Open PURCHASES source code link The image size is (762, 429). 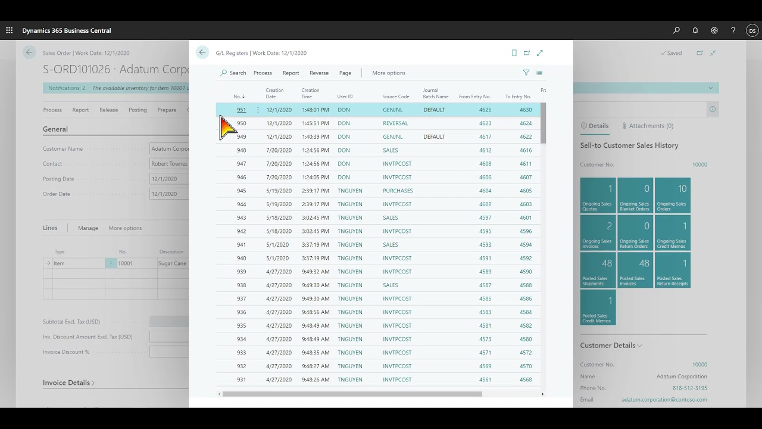(398, 191)
